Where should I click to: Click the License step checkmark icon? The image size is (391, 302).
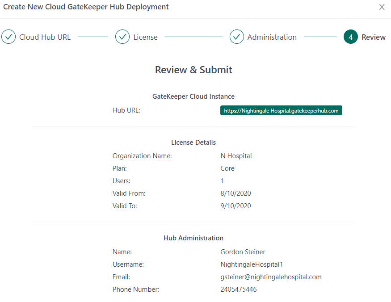coord(122,37)
